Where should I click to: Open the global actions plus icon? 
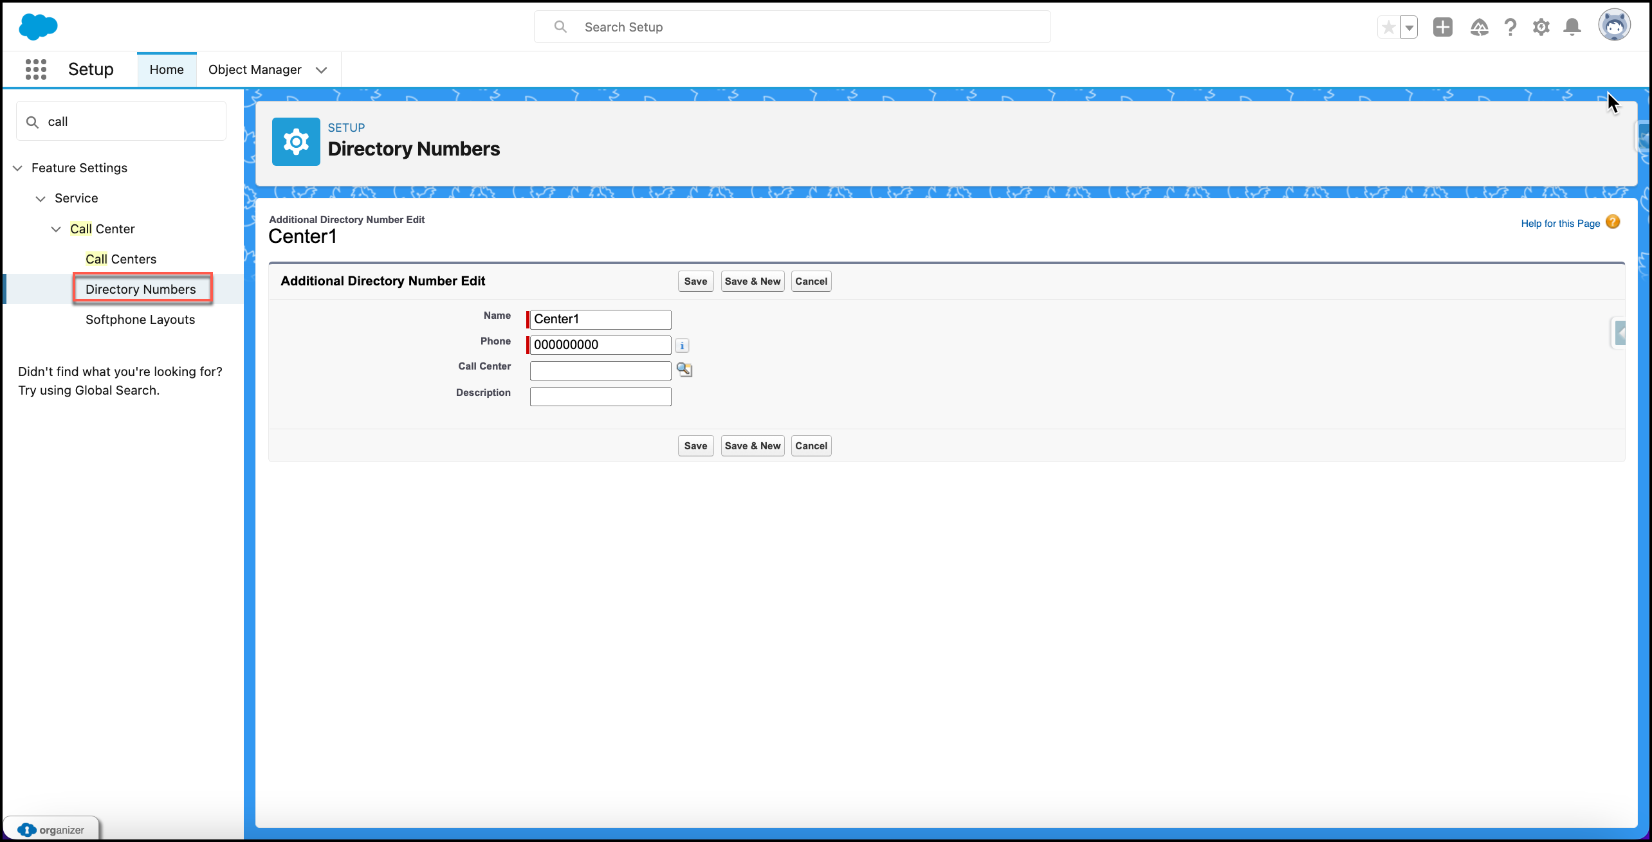click(x=1443, y=27)
